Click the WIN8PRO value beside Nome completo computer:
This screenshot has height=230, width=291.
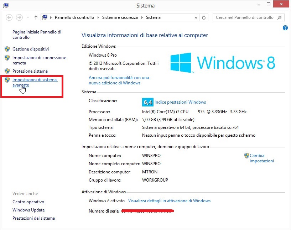[151, 164]
